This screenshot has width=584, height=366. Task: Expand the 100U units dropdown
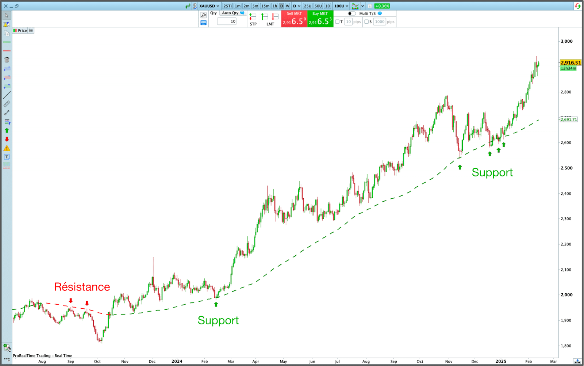point(341,6)
